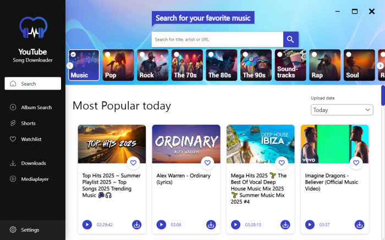Screen dimensions: 385x240
Task: Play Imagine Dragons Believer track
Action: pyautogui.click(x=310, y=225)
